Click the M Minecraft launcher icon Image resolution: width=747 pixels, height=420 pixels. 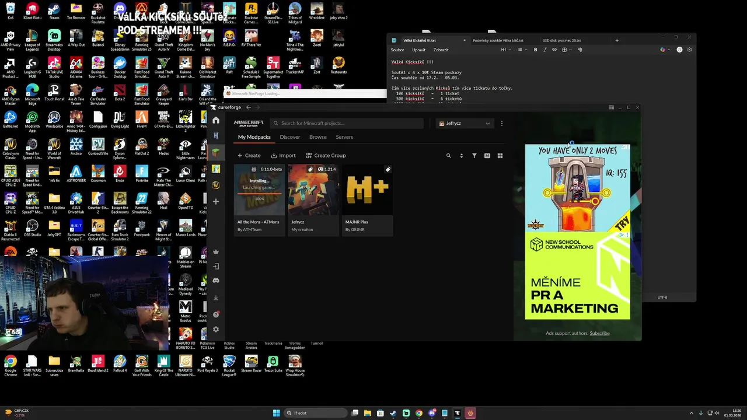(487, 156)
